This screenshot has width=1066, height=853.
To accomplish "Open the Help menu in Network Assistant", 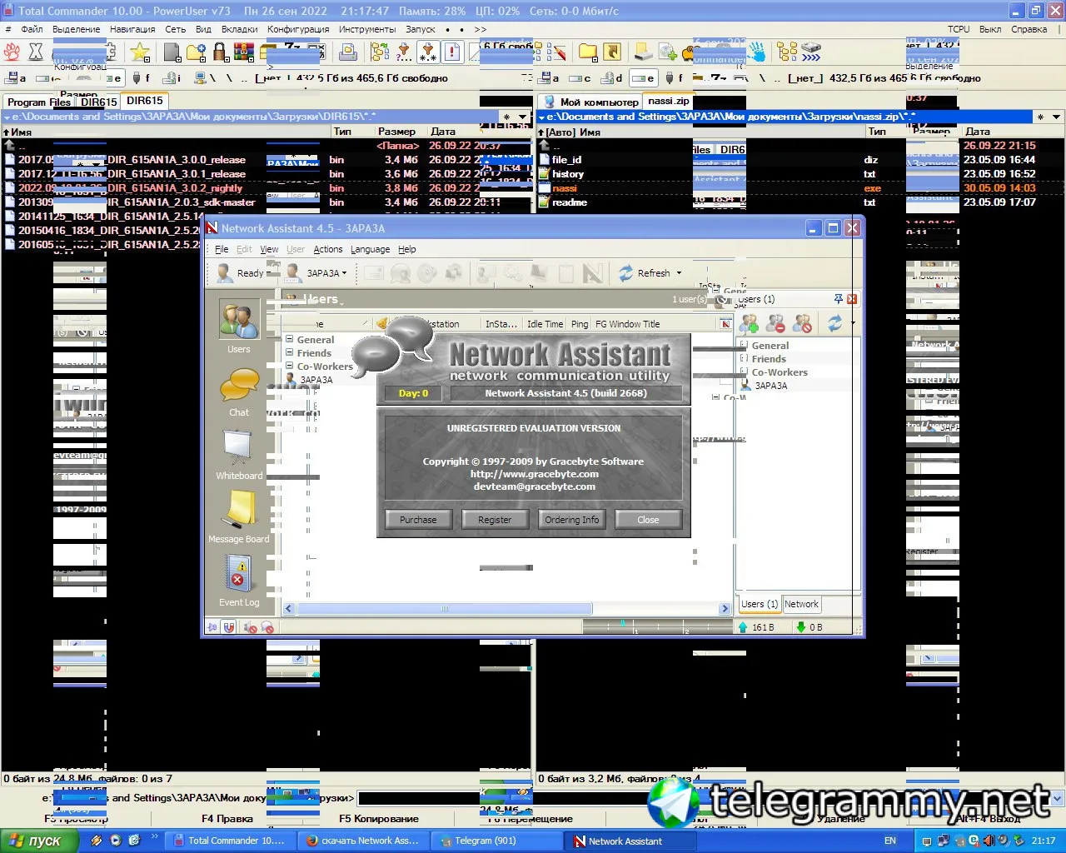I will [x=407, y=249].
